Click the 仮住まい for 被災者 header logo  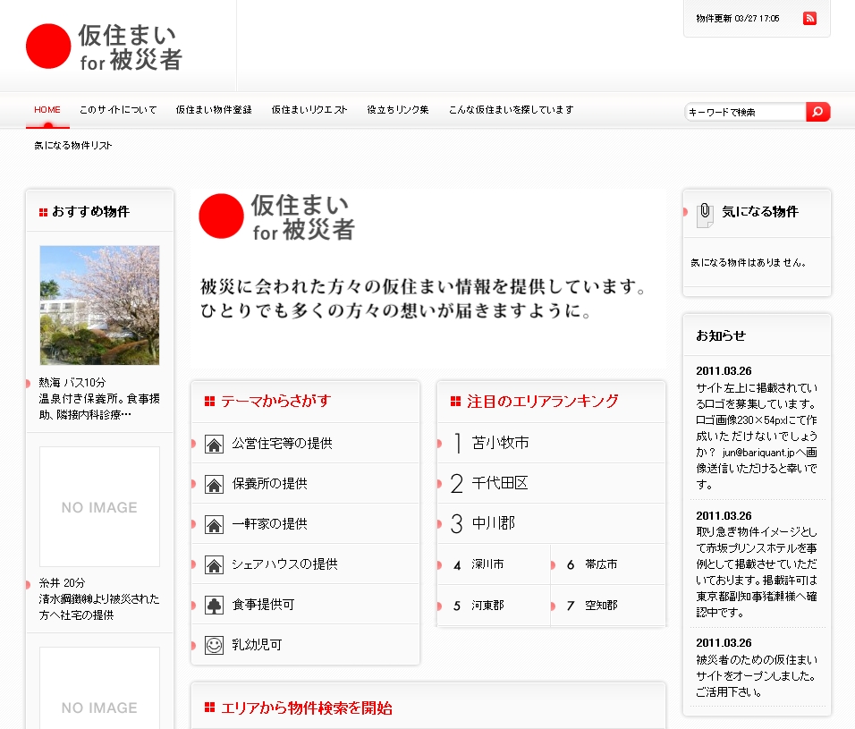coord(105,47)
